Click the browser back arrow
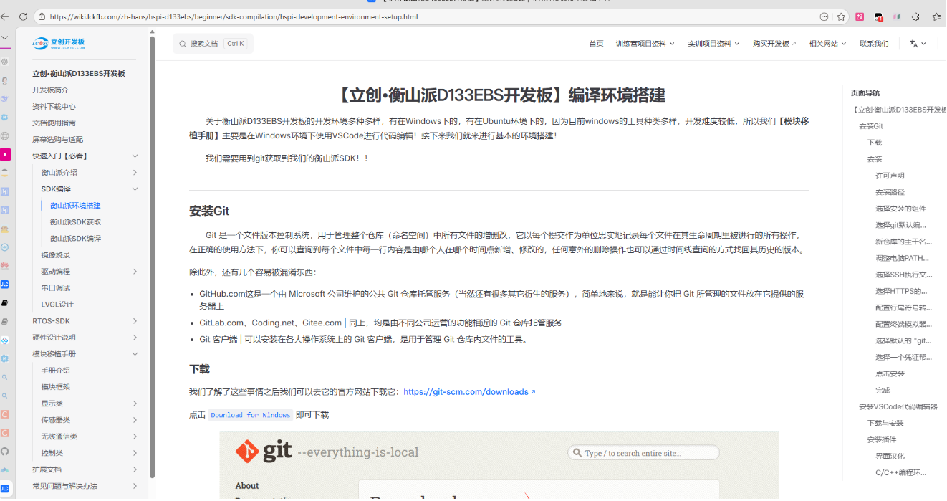Viewport: 947px width, 501px height. 5,16
